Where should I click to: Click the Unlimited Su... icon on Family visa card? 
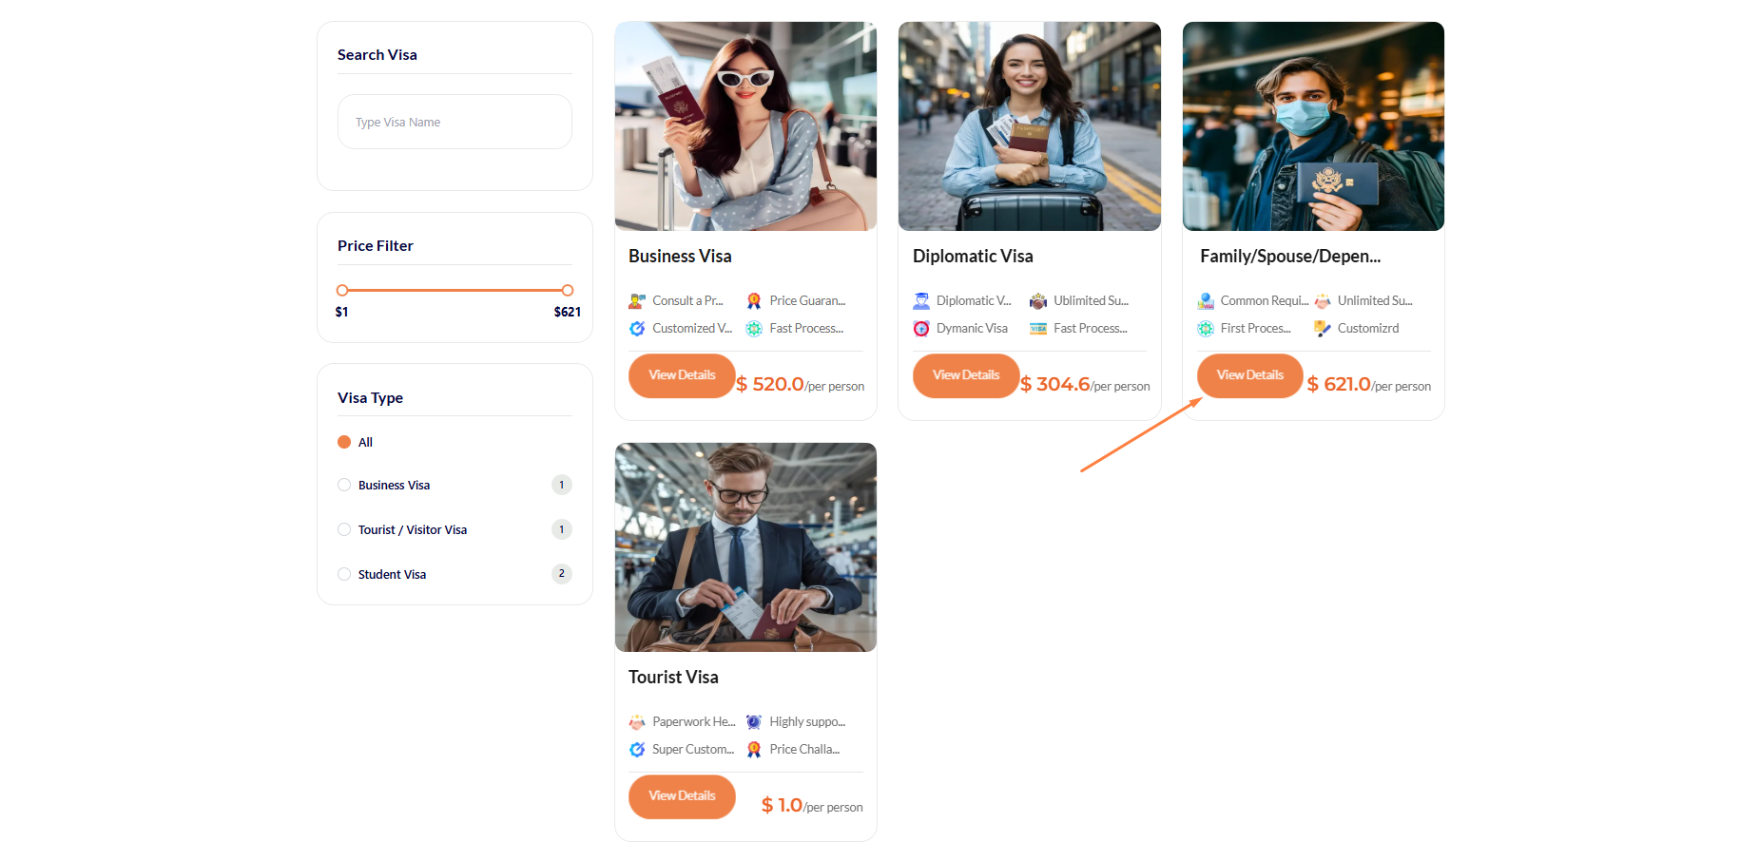coord(1323,301)
